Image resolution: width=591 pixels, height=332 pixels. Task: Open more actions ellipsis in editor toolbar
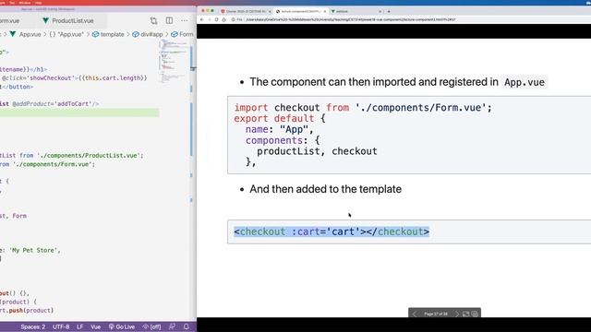tap(185, 20)
